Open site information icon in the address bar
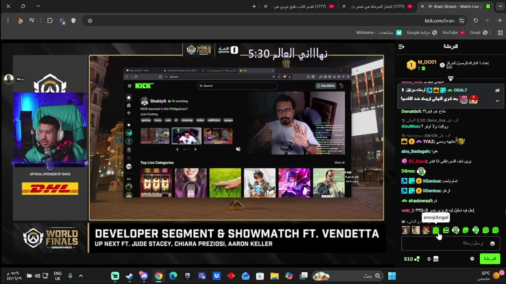Image resolution: width=506 pixels, height=284 pixels. [461, 21]
